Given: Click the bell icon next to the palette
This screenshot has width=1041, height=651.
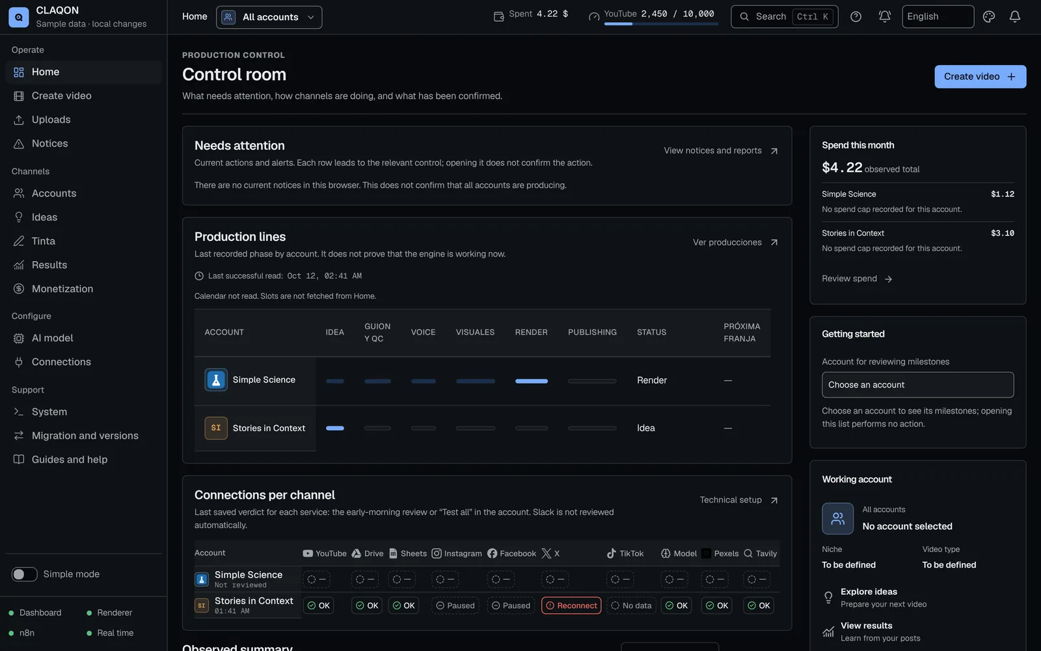Looking at the screenshot, I should pyautogui.click(x=1014, y=17).
